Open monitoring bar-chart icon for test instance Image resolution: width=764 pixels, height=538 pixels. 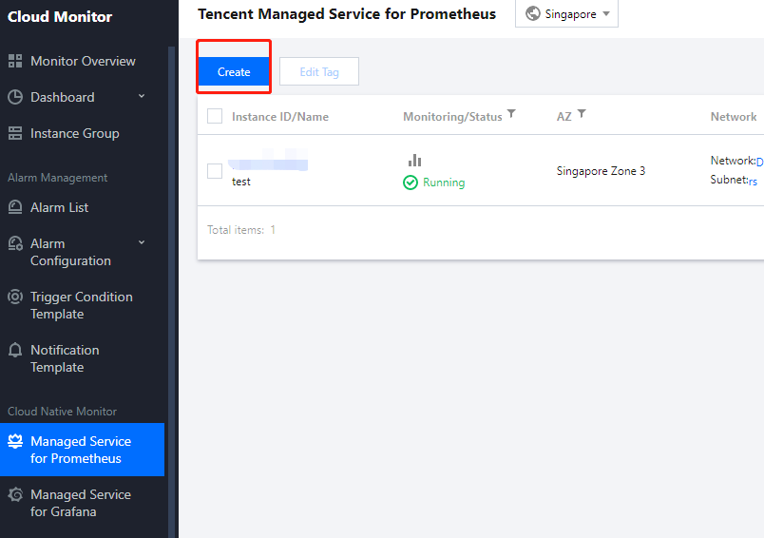pyautogui.click(x=414, y=160)
